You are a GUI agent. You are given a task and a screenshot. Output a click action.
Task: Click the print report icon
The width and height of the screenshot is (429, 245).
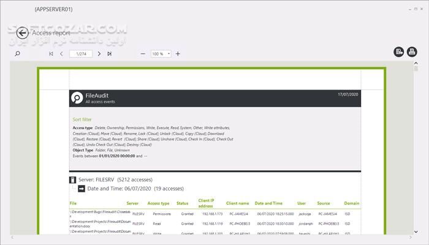[412, 52]
